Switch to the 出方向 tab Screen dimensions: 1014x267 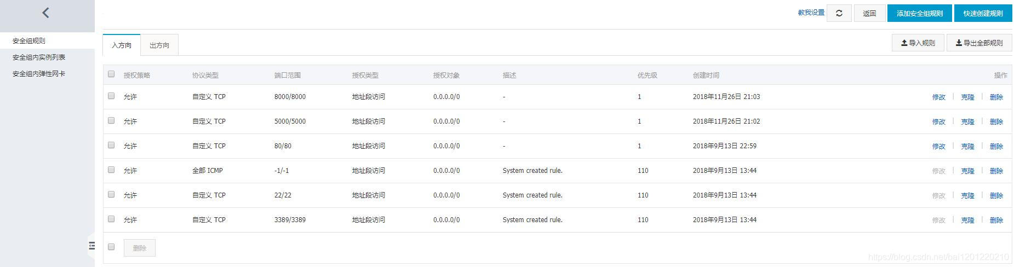point(159,45)
